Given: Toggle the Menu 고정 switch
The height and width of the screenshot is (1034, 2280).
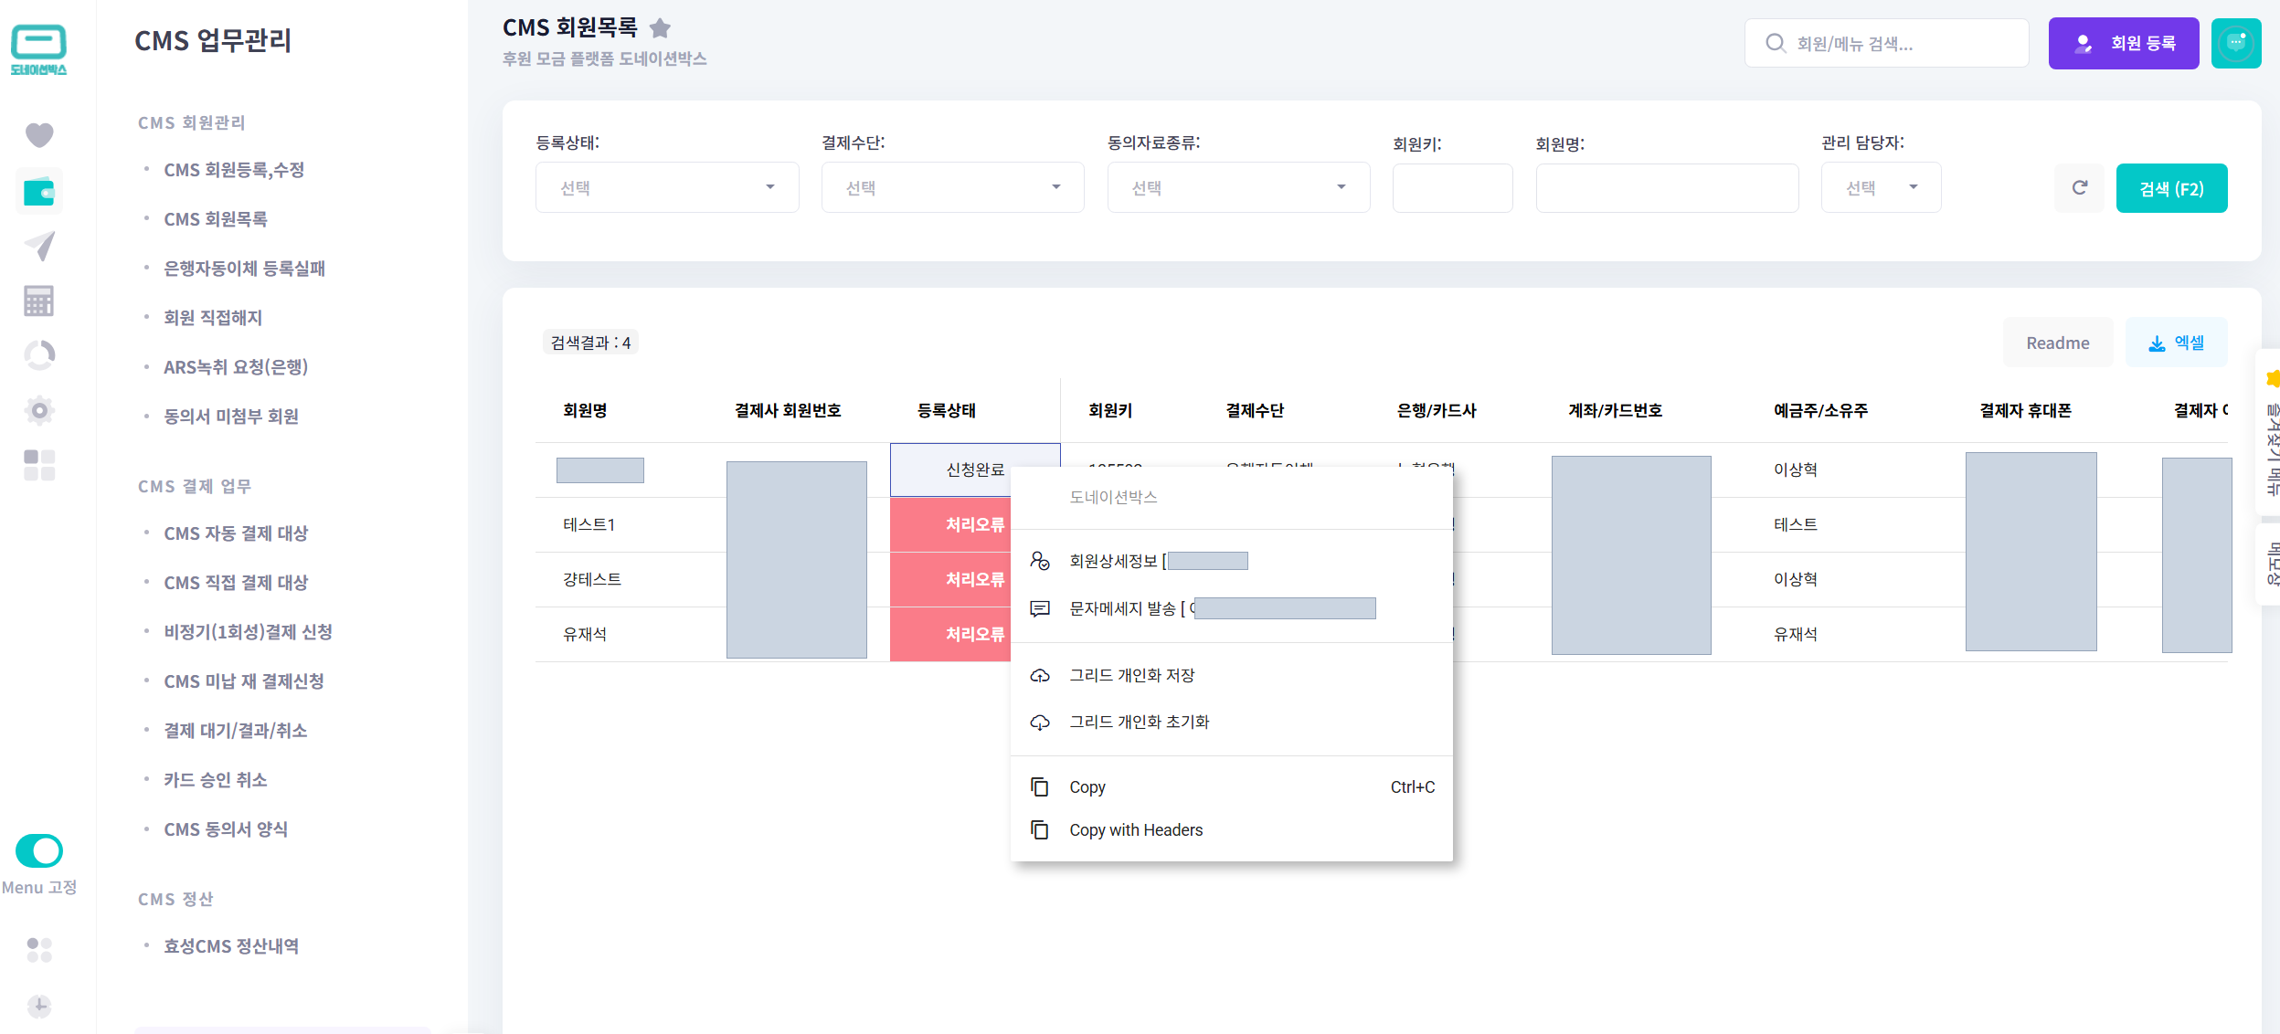Looking at the screenshot, I should pos(39,850).
